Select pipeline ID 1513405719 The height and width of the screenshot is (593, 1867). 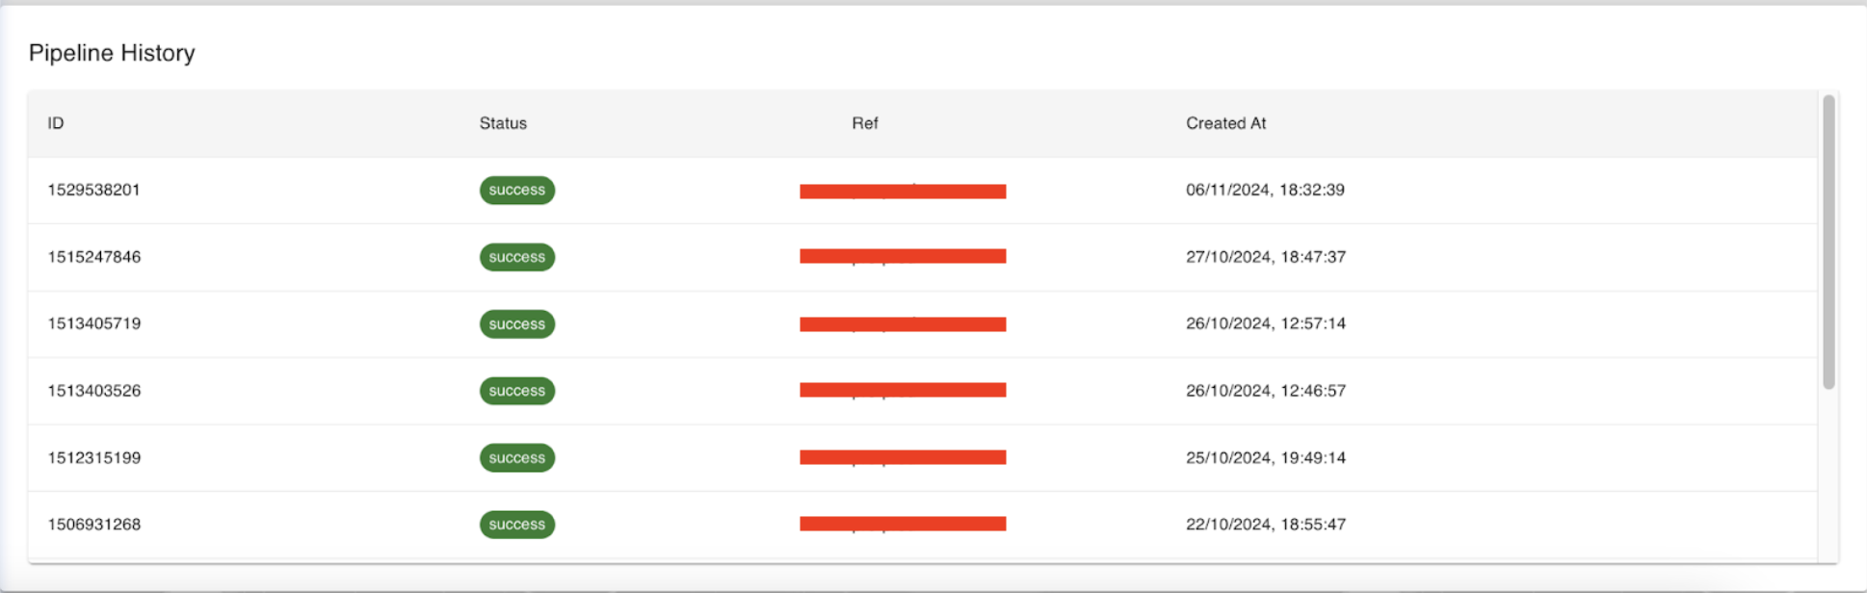(x=93, y=323)
